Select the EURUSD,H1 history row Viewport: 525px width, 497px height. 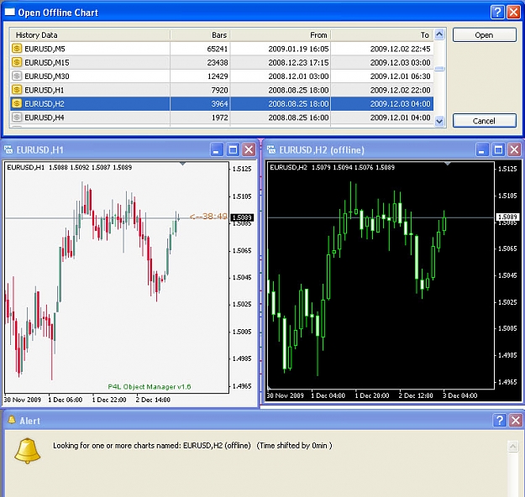222,90
